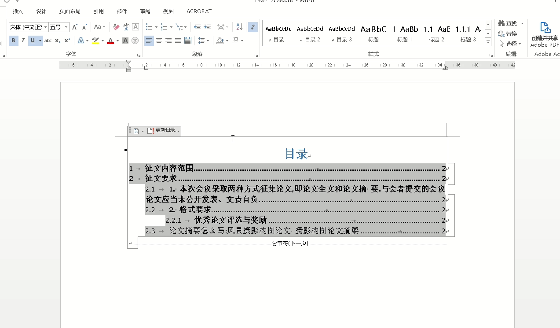Image resolution: width=560 pixels, height=328 pixels.
Task: Open font dialog launcher
Action: 139,55
